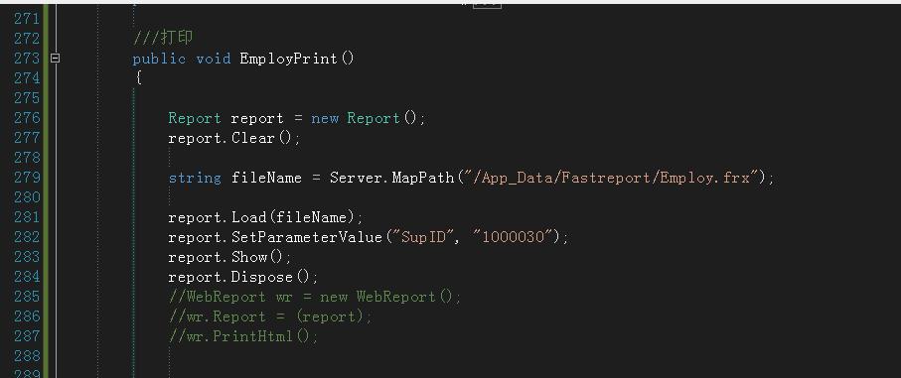Image resolution: width=901 pixels, height=378 pixels.
Task: Click line number 273
Action: [x=27, y=58]
